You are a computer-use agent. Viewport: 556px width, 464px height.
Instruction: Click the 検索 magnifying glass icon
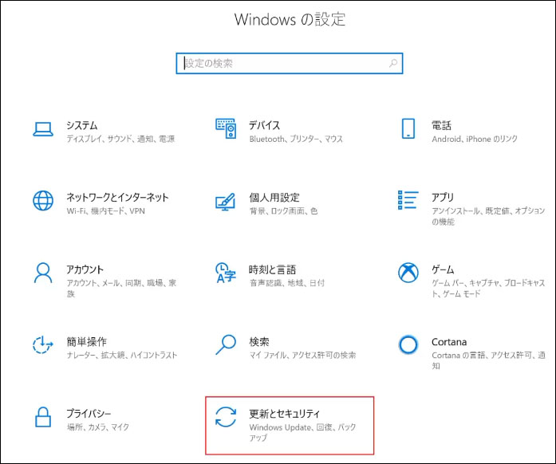pyautogui.click(x=226, y=344)
